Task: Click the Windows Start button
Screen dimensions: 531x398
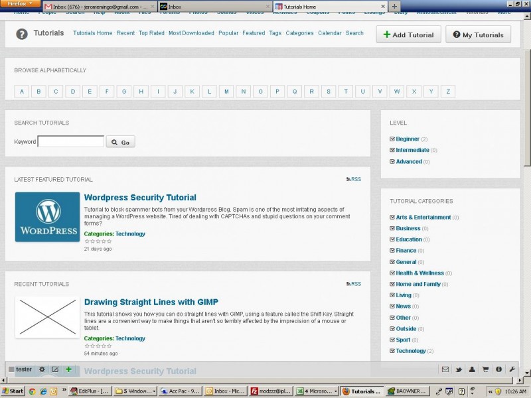Action: coord(13,391)
